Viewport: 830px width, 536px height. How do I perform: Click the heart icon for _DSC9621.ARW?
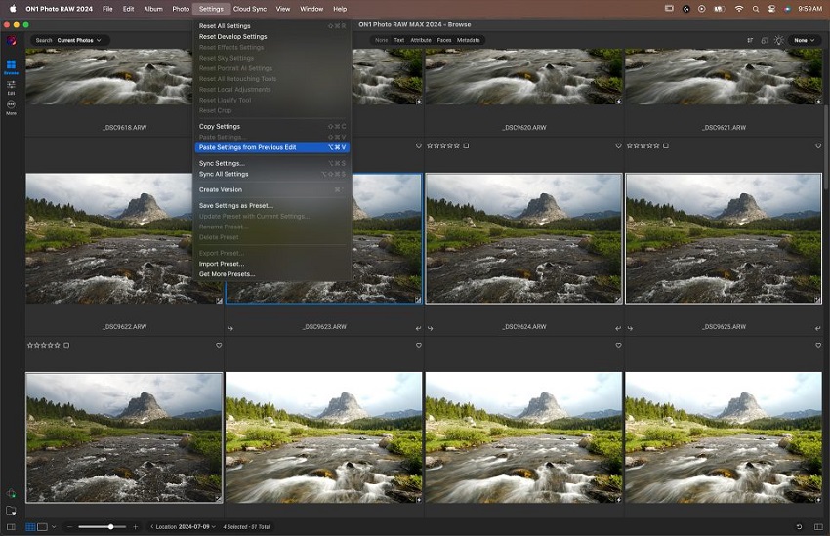(x=817, y=145)
